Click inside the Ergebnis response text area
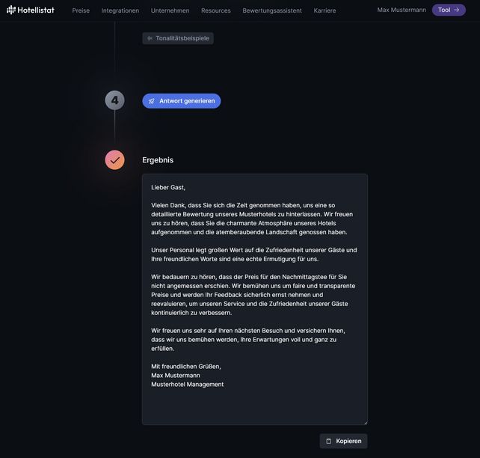This screenshot has width=480, height=458. click(254, 299)
